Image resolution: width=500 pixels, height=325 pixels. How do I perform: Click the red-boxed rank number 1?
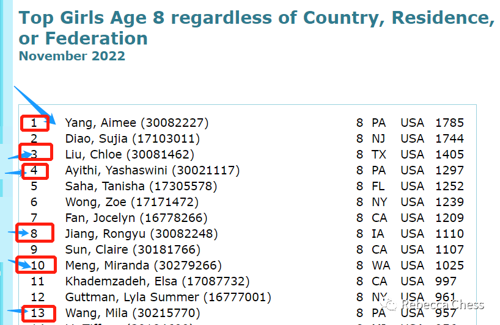point(34,123)
